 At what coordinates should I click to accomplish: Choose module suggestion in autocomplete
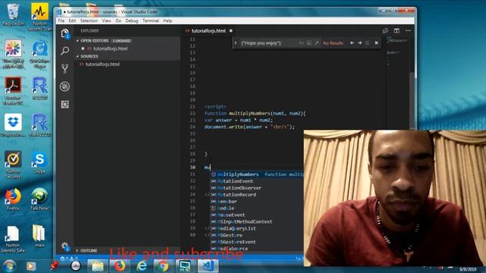(x=257, y=209)
